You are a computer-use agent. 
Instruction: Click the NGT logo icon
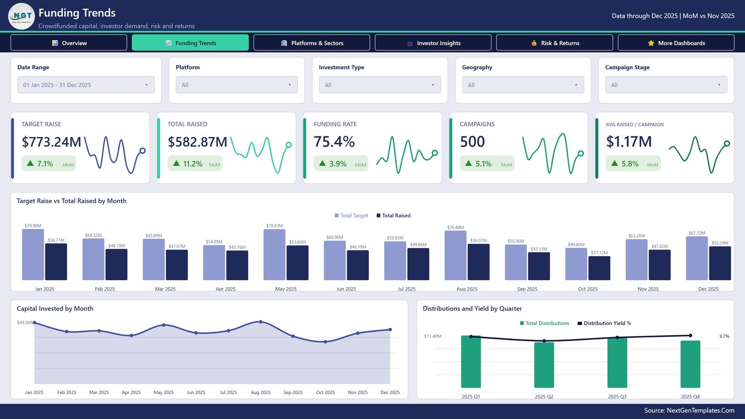21,16
